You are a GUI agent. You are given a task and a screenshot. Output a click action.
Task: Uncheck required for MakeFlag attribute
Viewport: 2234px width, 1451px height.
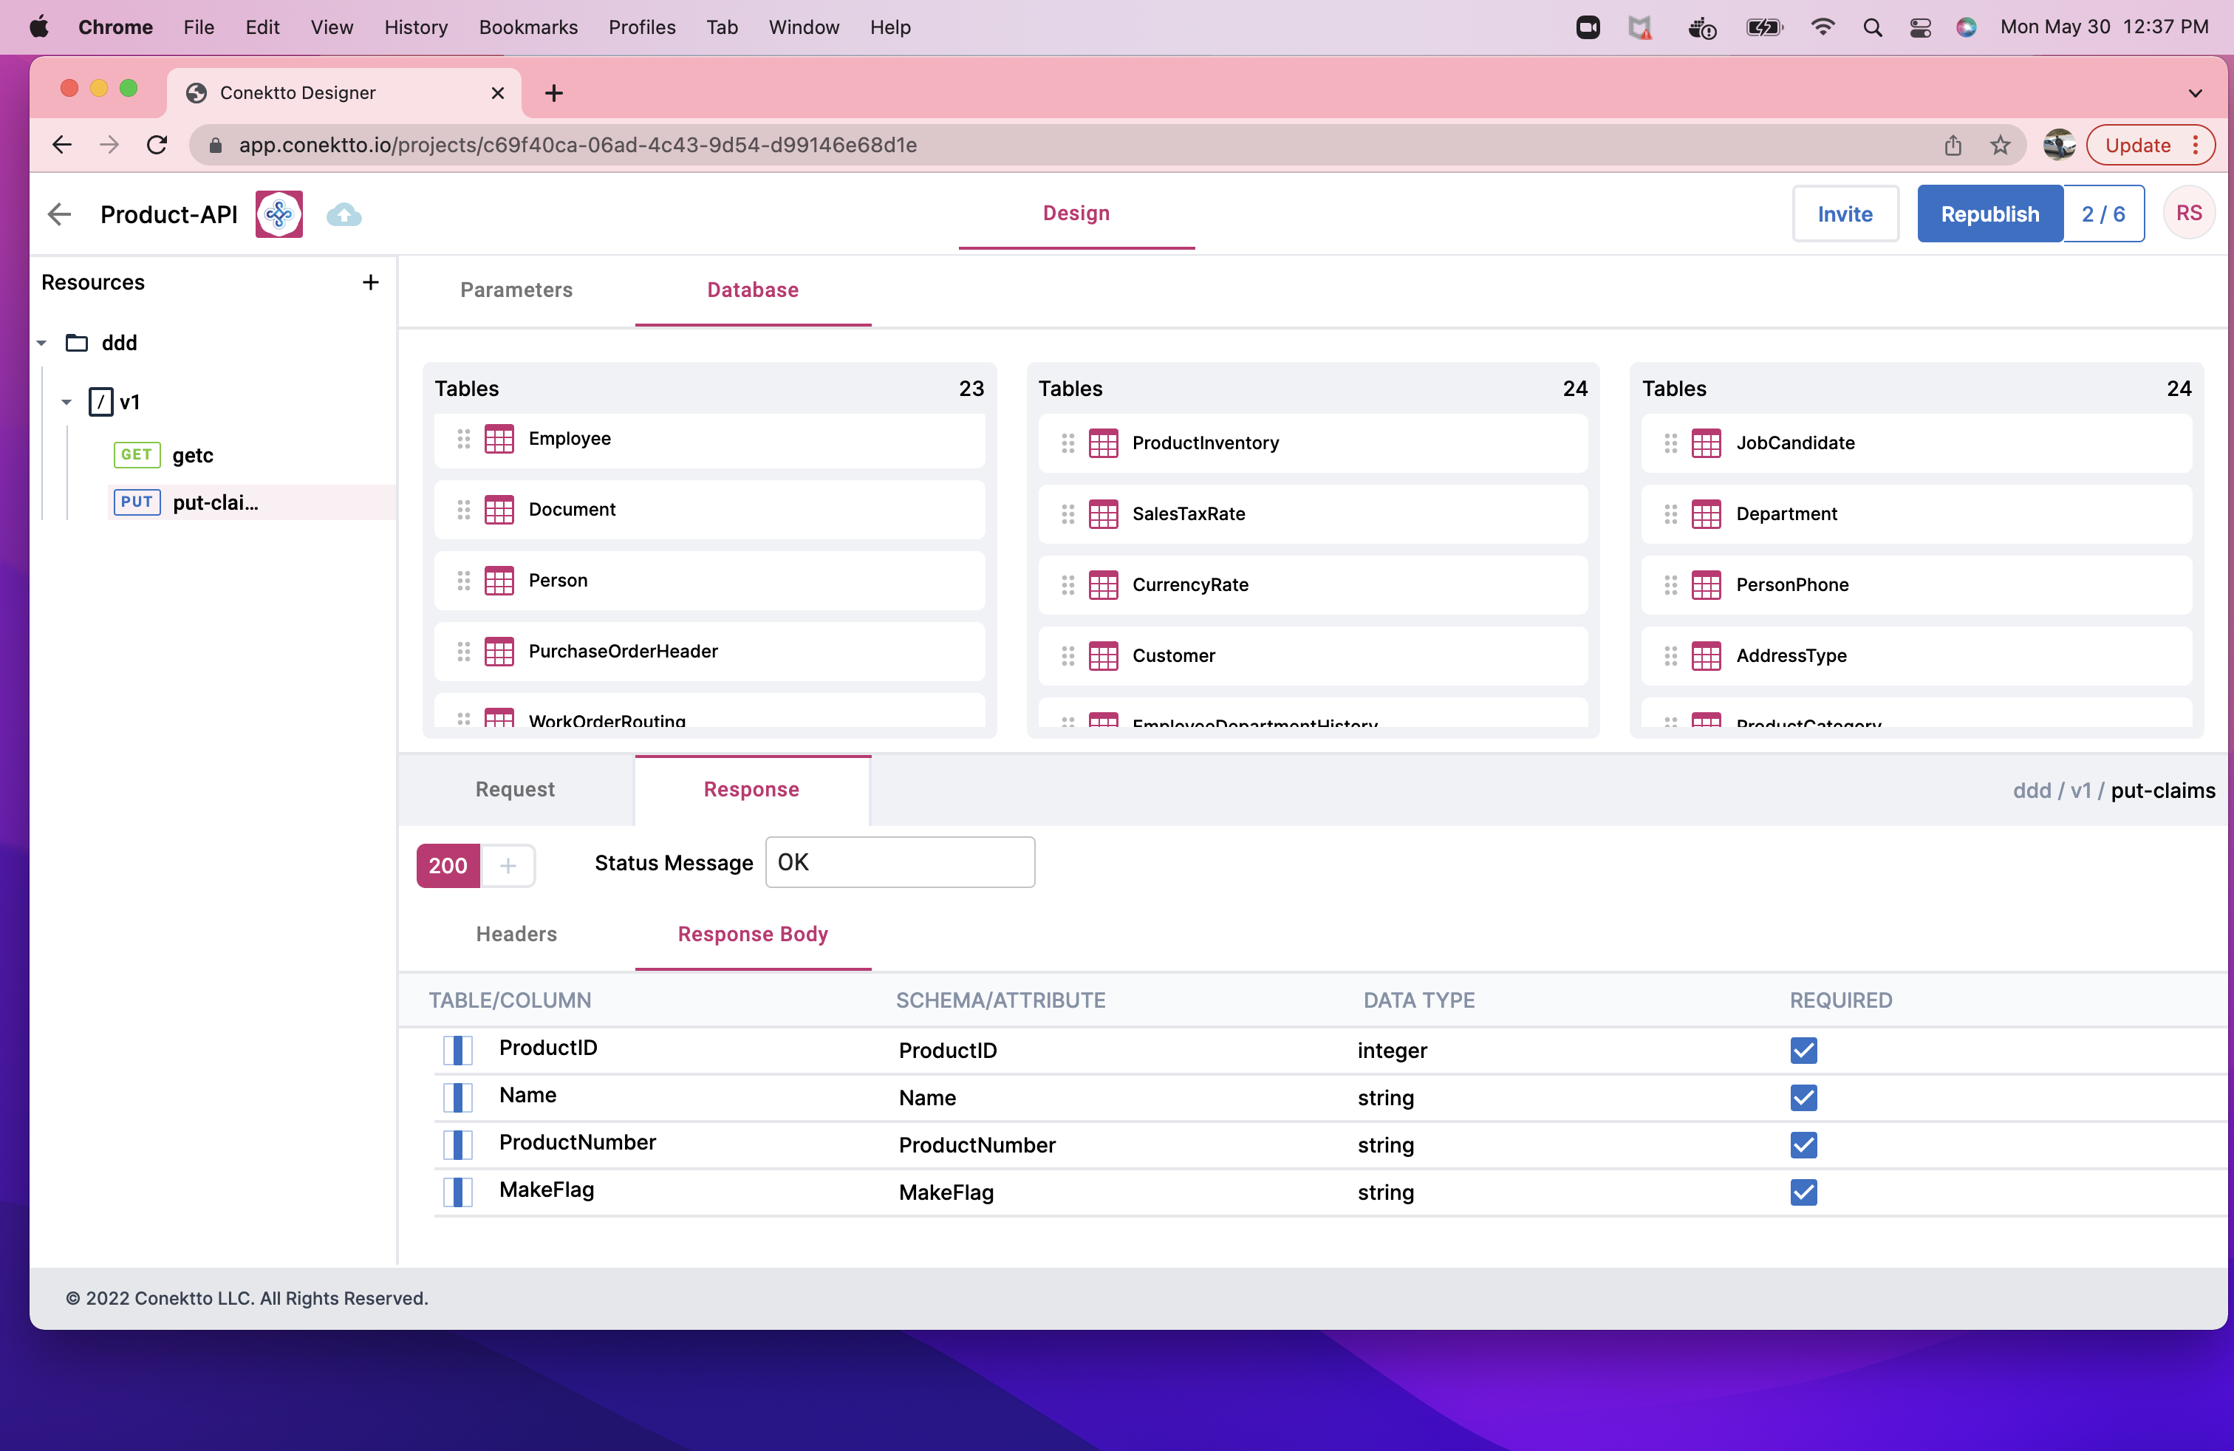tap(1803, 1192)
